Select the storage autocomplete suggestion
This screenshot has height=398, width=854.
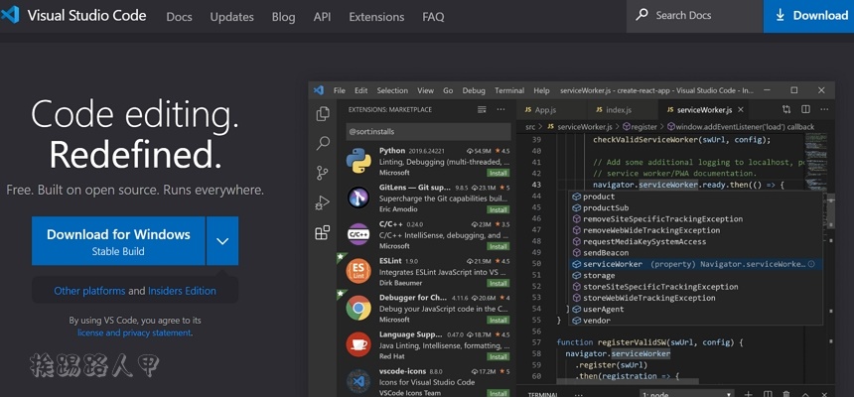point(695,276)
